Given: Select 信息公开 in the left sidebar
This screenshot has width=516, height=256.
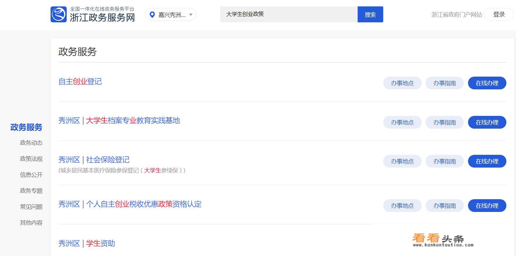Looking at the screenshot, I should (31, 175).
